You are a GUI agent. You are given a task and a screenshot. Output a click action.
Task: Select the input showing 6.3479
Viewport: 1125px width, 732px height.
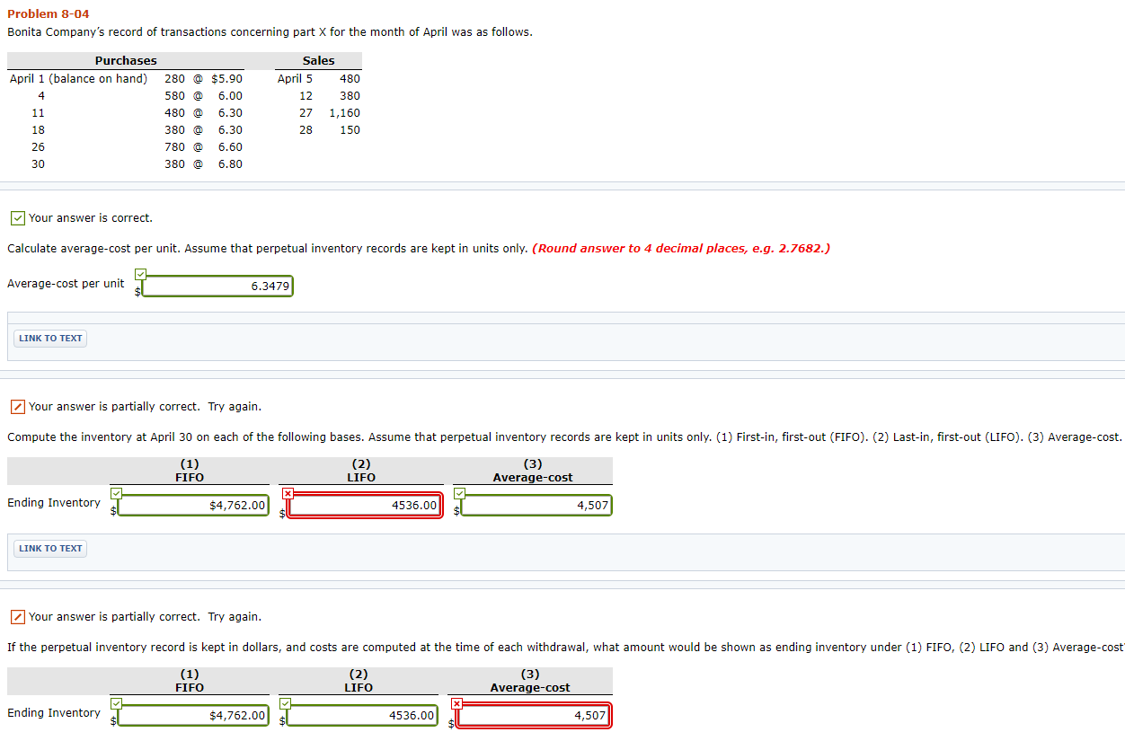point(216,286)
